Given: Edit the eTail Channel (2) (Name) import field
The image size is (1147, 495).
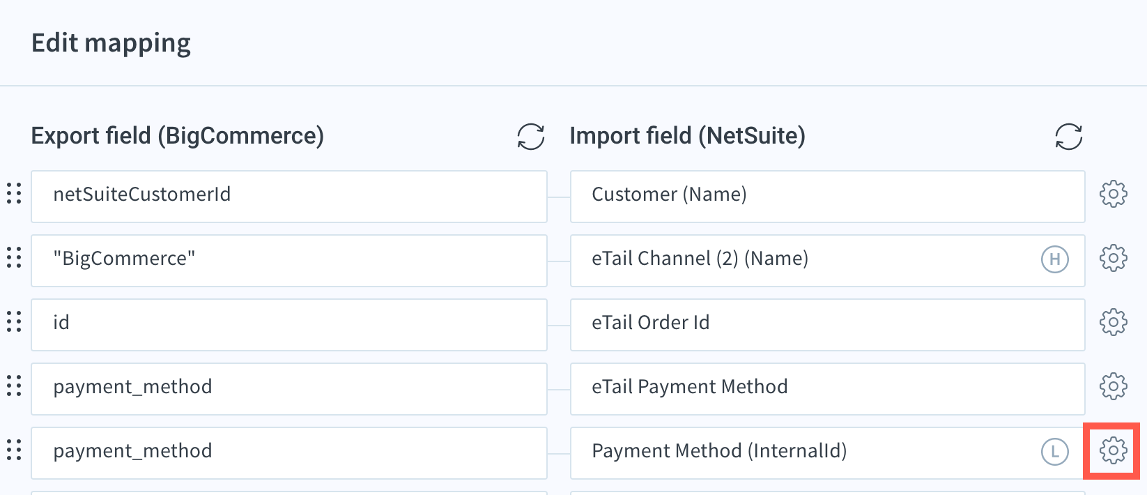Looking at the screenshot, I should coord(828,261).
